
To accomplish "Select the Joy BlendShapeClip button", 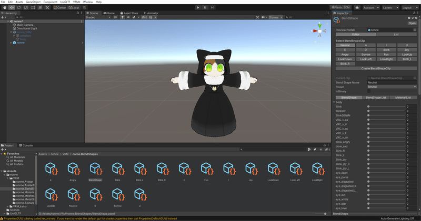I will point(407,50).
